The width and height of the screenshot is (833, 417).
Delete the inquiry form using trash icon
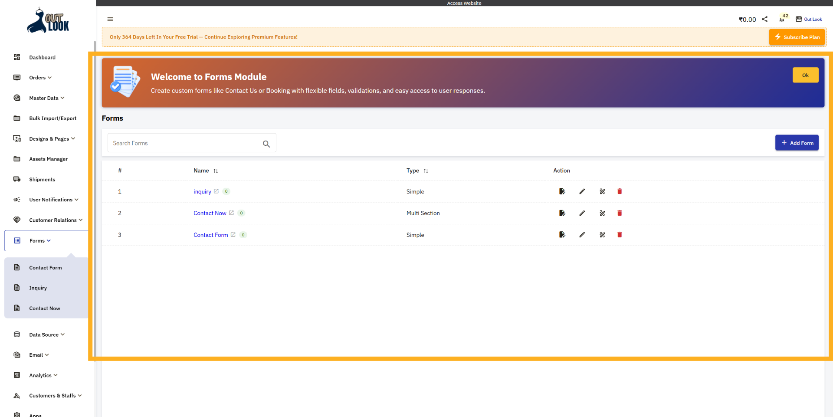coord(620,191)
